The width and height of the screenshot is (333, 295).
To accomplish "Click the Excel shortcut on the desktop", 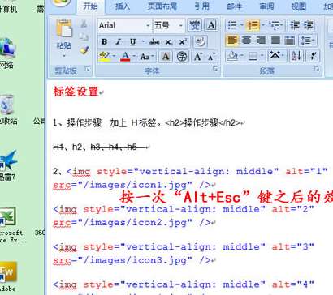I will tap(8, 216).
